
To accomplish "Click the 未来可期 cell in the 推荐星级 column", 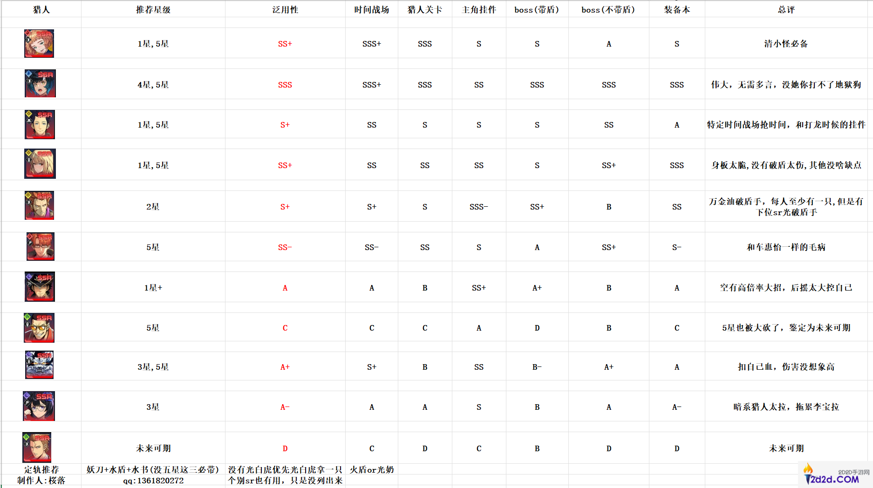I will (153, 448).
